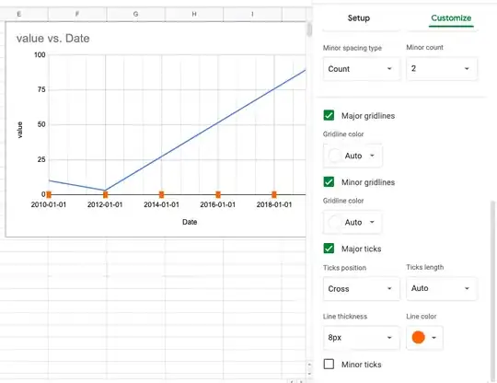Open the Minor count dropdown
This screenshot has height=383, width=497.
[x=441, y=68]
